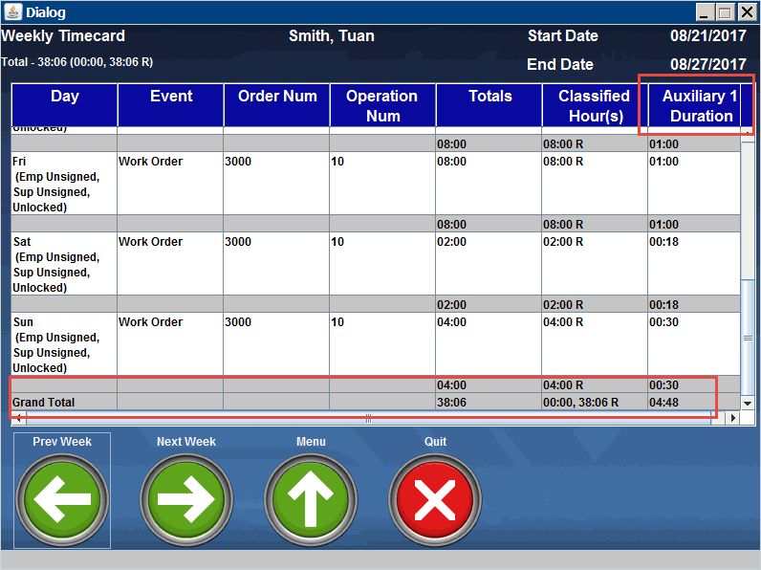
Task: Click the green Prev Week arrow icon
Action: [62, 498]
